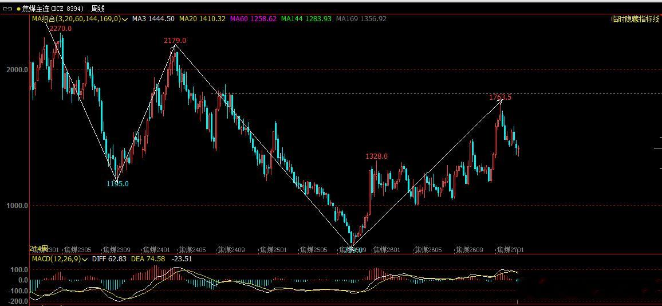Screen dimensions: 662x306
Task: Click the 焦煤2605 time axis label
Action: pos(427,250)
